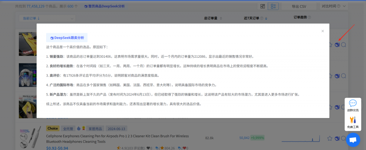
Task: Click the DeepSeek跟卖分析 label in popup
Action: [x=67, y=38]
